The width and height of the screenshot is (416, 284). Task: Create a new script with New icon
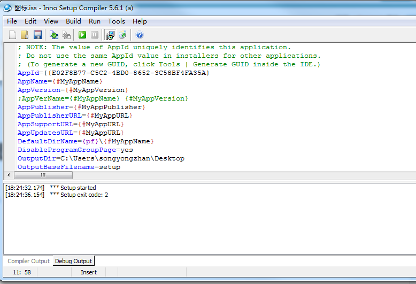point(12,35)
